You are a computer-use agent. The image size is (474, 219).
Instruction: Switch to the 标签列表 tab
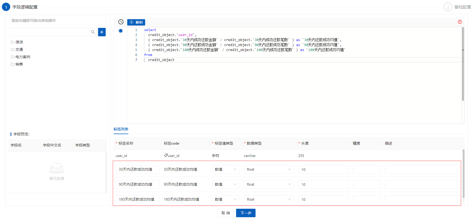click(x=121, y=129)
